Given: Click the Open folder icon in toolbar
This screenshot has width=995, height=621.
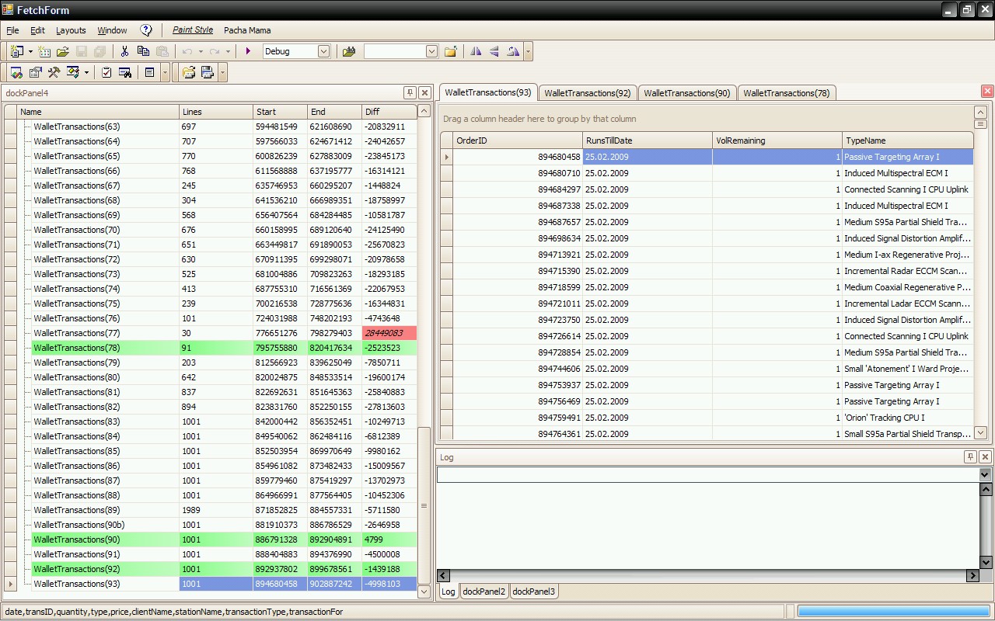Looking at the screenshot, I should [x=63, y=51].
